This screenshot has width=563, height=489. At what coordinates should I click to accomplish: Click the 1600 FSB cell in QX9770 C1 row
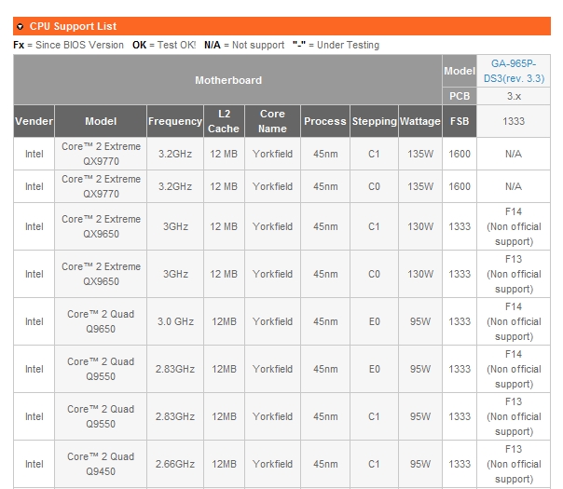point(460,154)
